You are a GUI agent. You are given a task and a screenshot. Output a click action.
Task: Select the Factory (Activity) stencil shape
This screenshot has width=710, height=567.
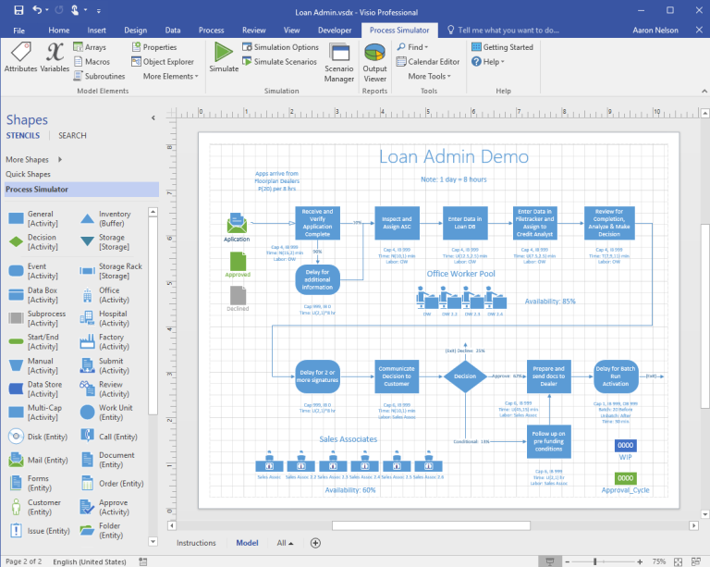104,342
